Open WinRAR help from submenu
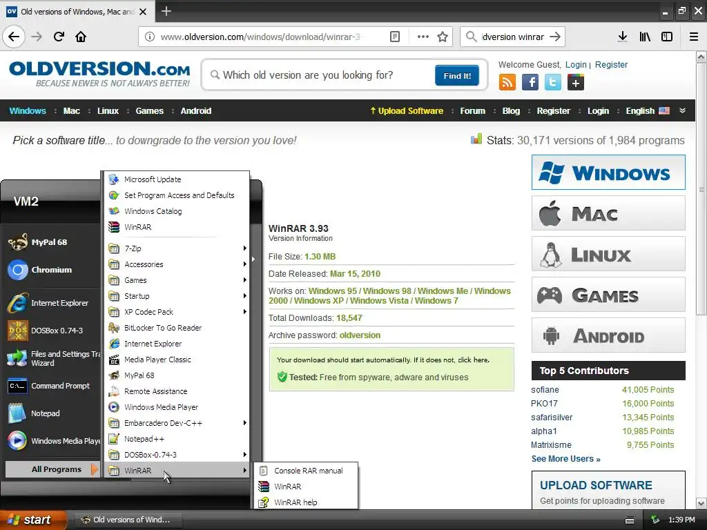Image resolution: width=707 pixels, height=530 pixels. point(306,502)
